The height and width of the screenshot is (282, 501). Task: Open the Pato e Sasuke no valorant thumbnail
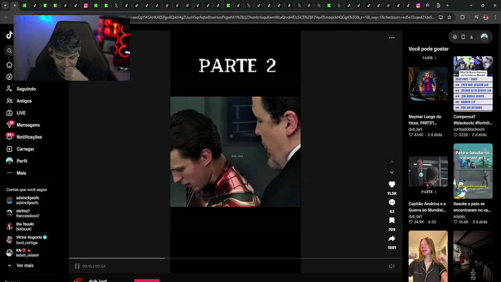point(473,171)
